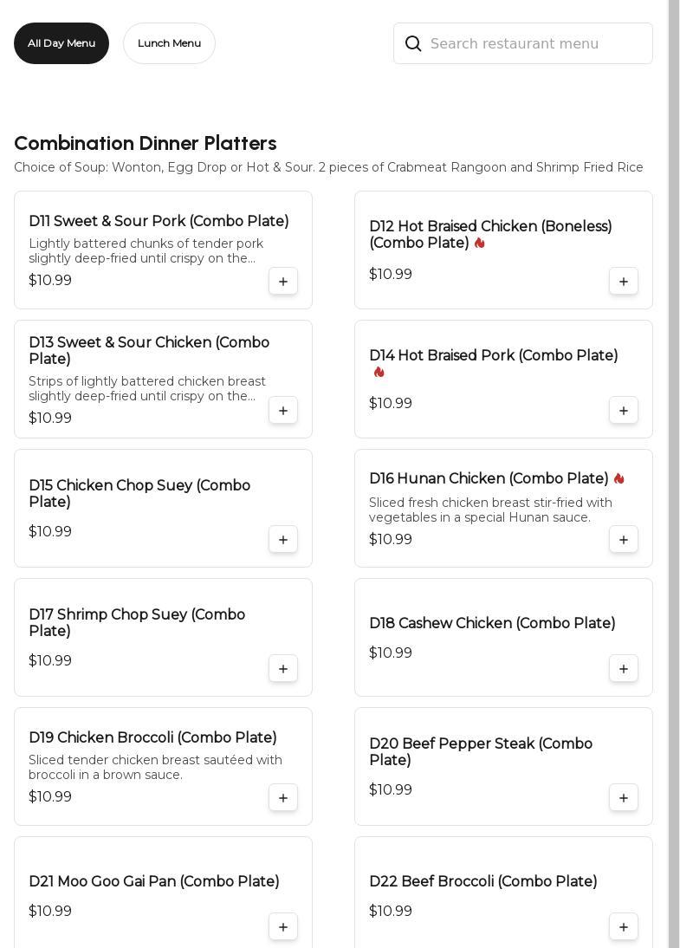The width and height of the screenshot is (680, 948).
Task: Select the All Day Menu tab
Action: [62, 43]
